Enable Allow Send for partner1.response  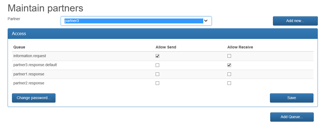pyautogui.click(x=157, y=74)
